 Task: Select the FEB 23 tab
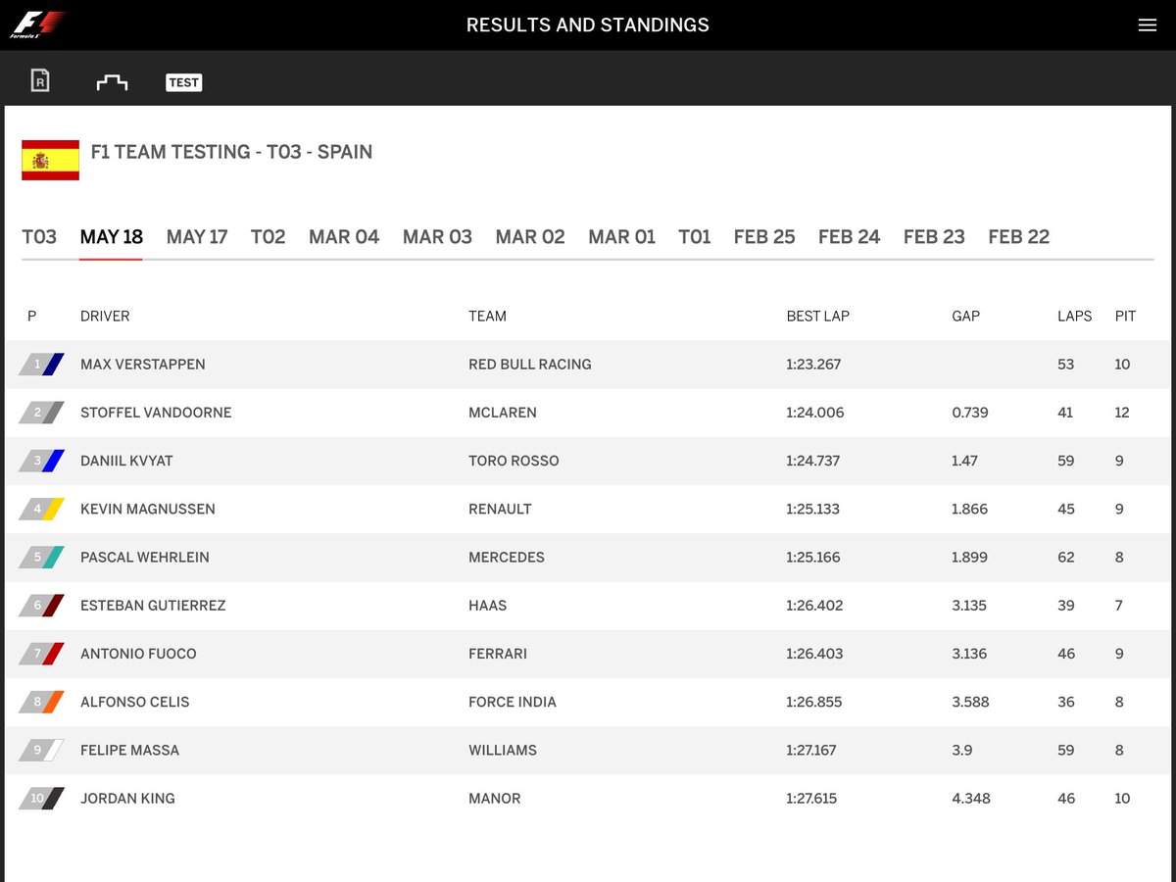(934, 236)
